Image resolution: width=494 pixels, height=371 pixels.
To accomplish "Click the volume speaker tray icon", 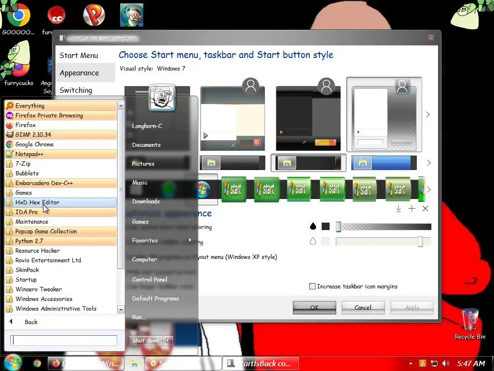I will (x=446, y=363).
